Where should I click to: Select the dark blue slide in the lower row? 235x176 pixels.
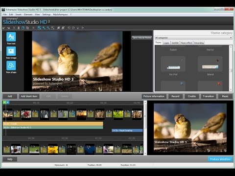pos(90,149)
